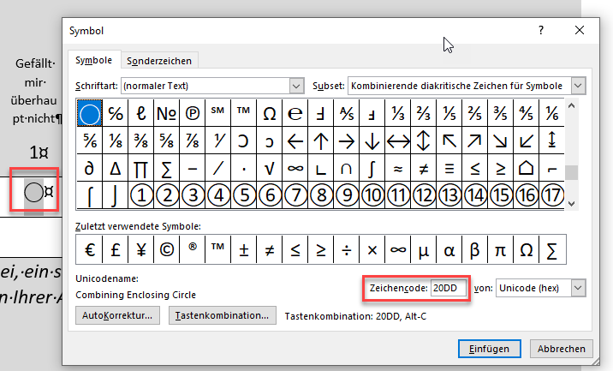Pick the north west arrow symbol
The height and width of the screenshot is (371, 613).
[449, 141]
